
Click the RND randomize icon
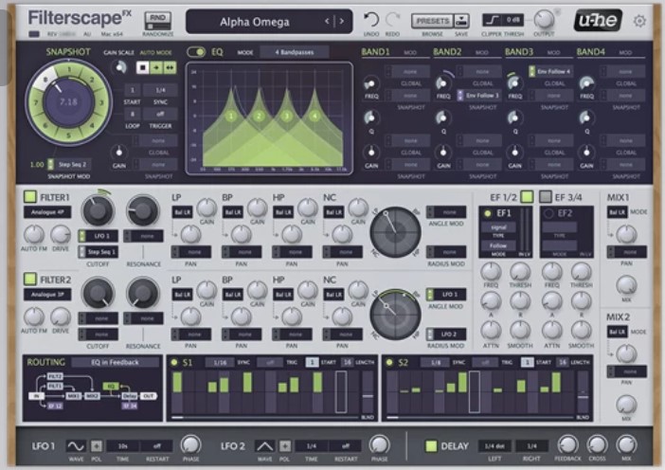point(158,20)
